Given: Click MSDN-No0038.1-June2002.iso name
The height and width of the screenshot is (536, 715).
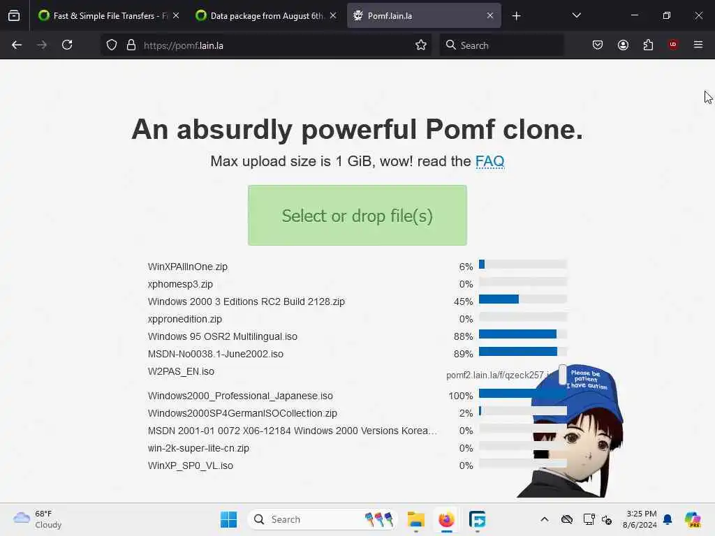Looking at the screenshot, I should coord(216,354).
